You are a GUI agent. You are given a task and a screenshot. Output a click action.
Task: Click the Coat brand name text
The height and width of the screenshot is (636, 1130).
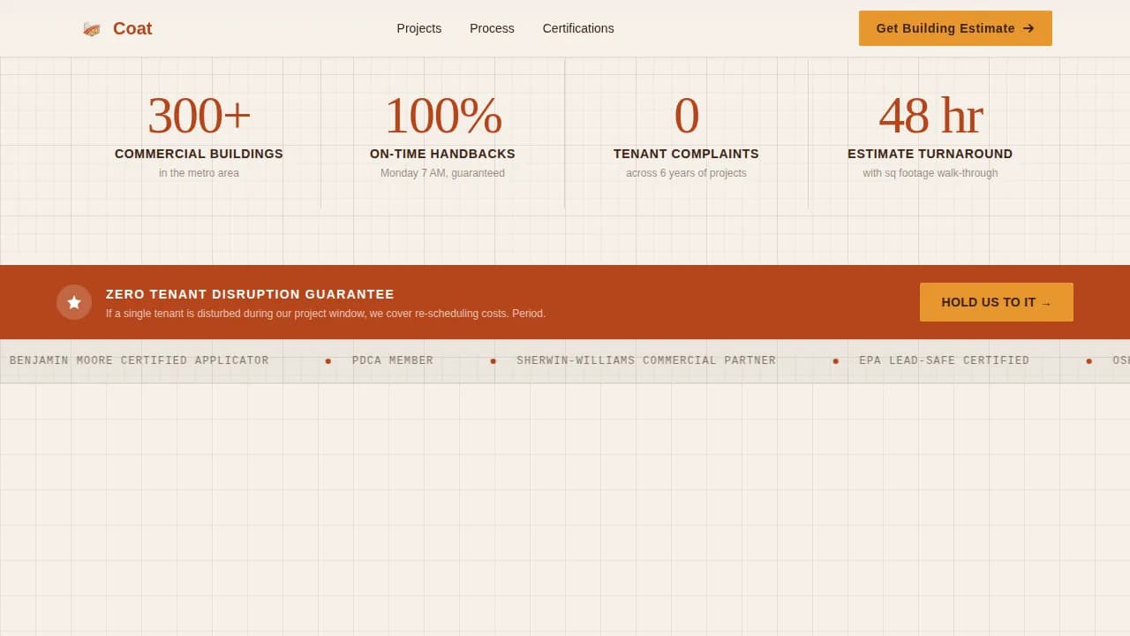(132, 28)
